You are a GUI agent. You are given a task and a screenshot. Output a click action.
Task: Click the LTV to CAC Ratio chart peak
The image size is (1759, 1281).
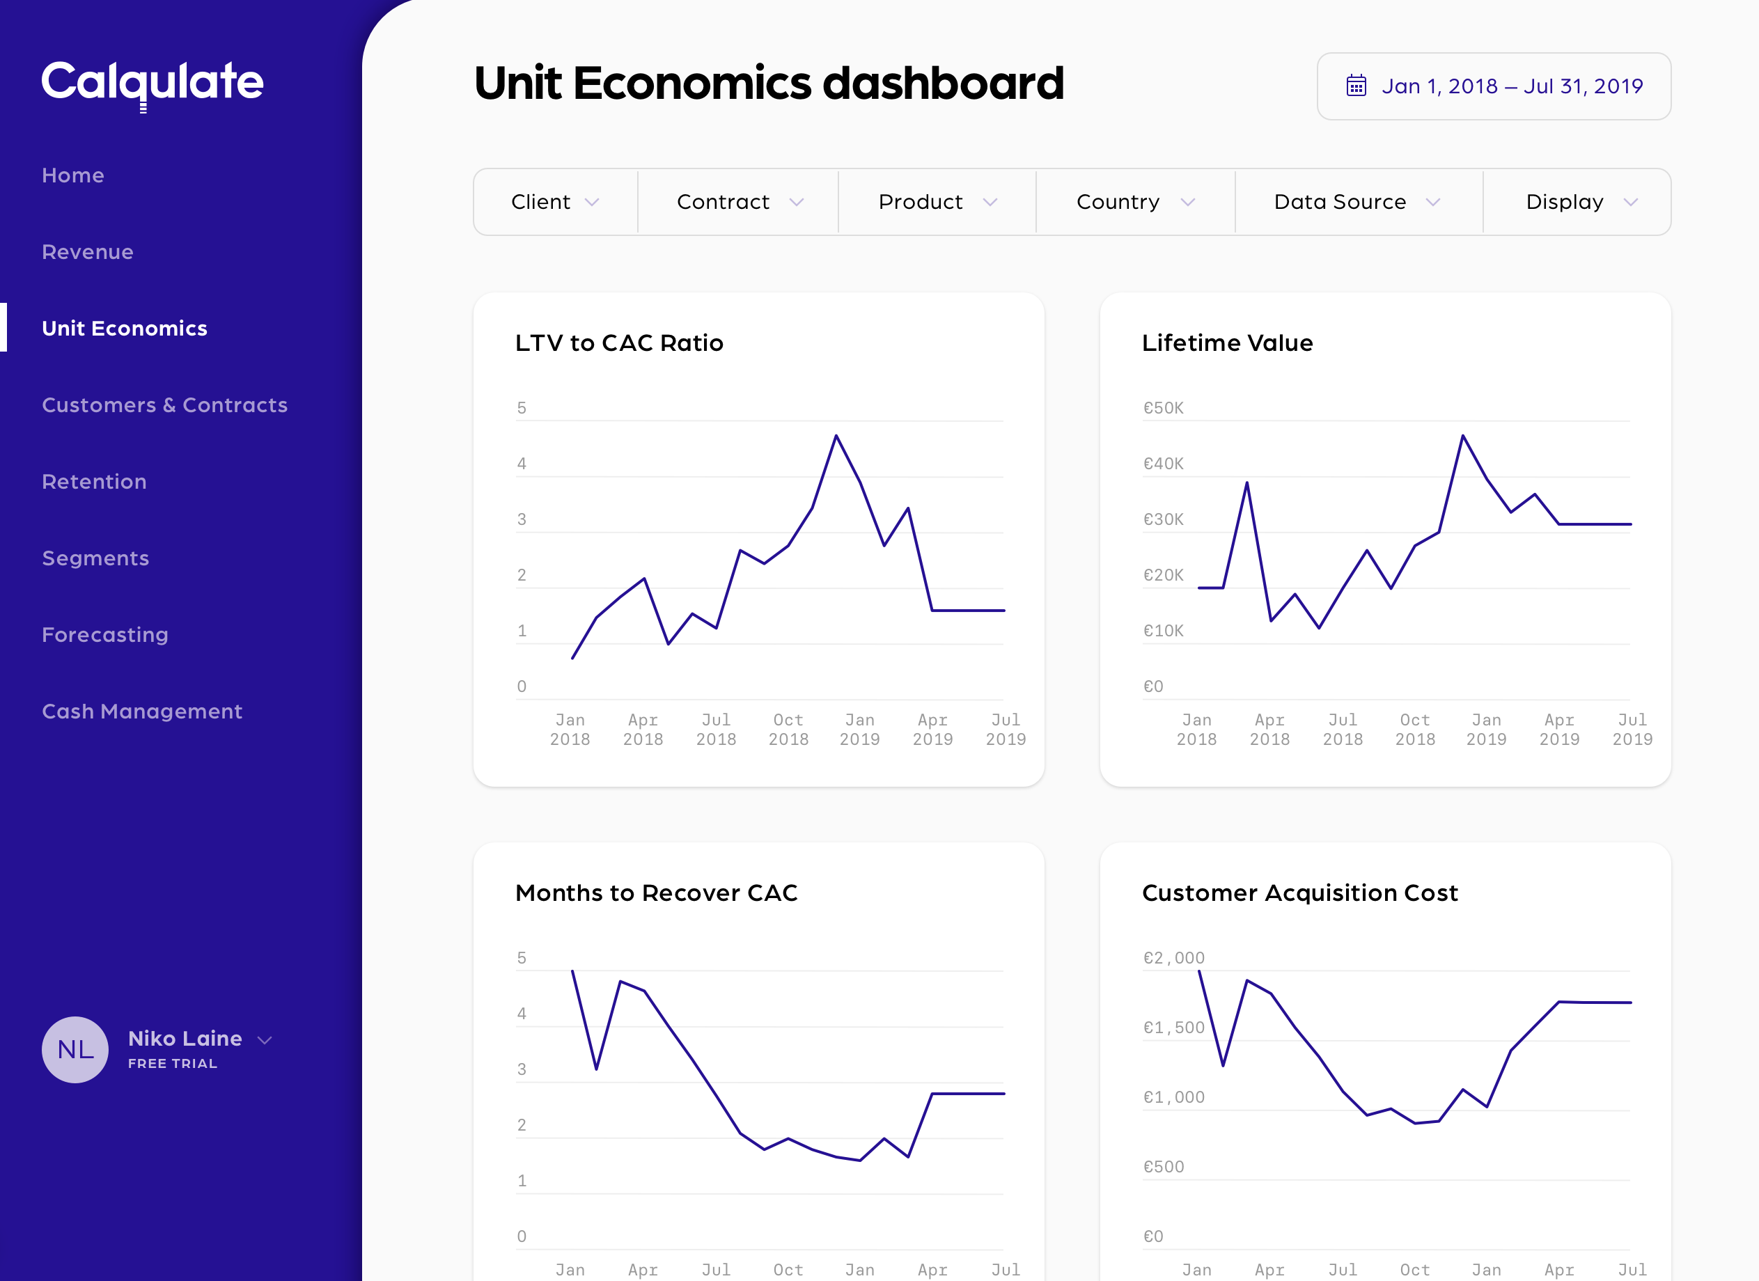pyautogui.click(x=836, y=437)
